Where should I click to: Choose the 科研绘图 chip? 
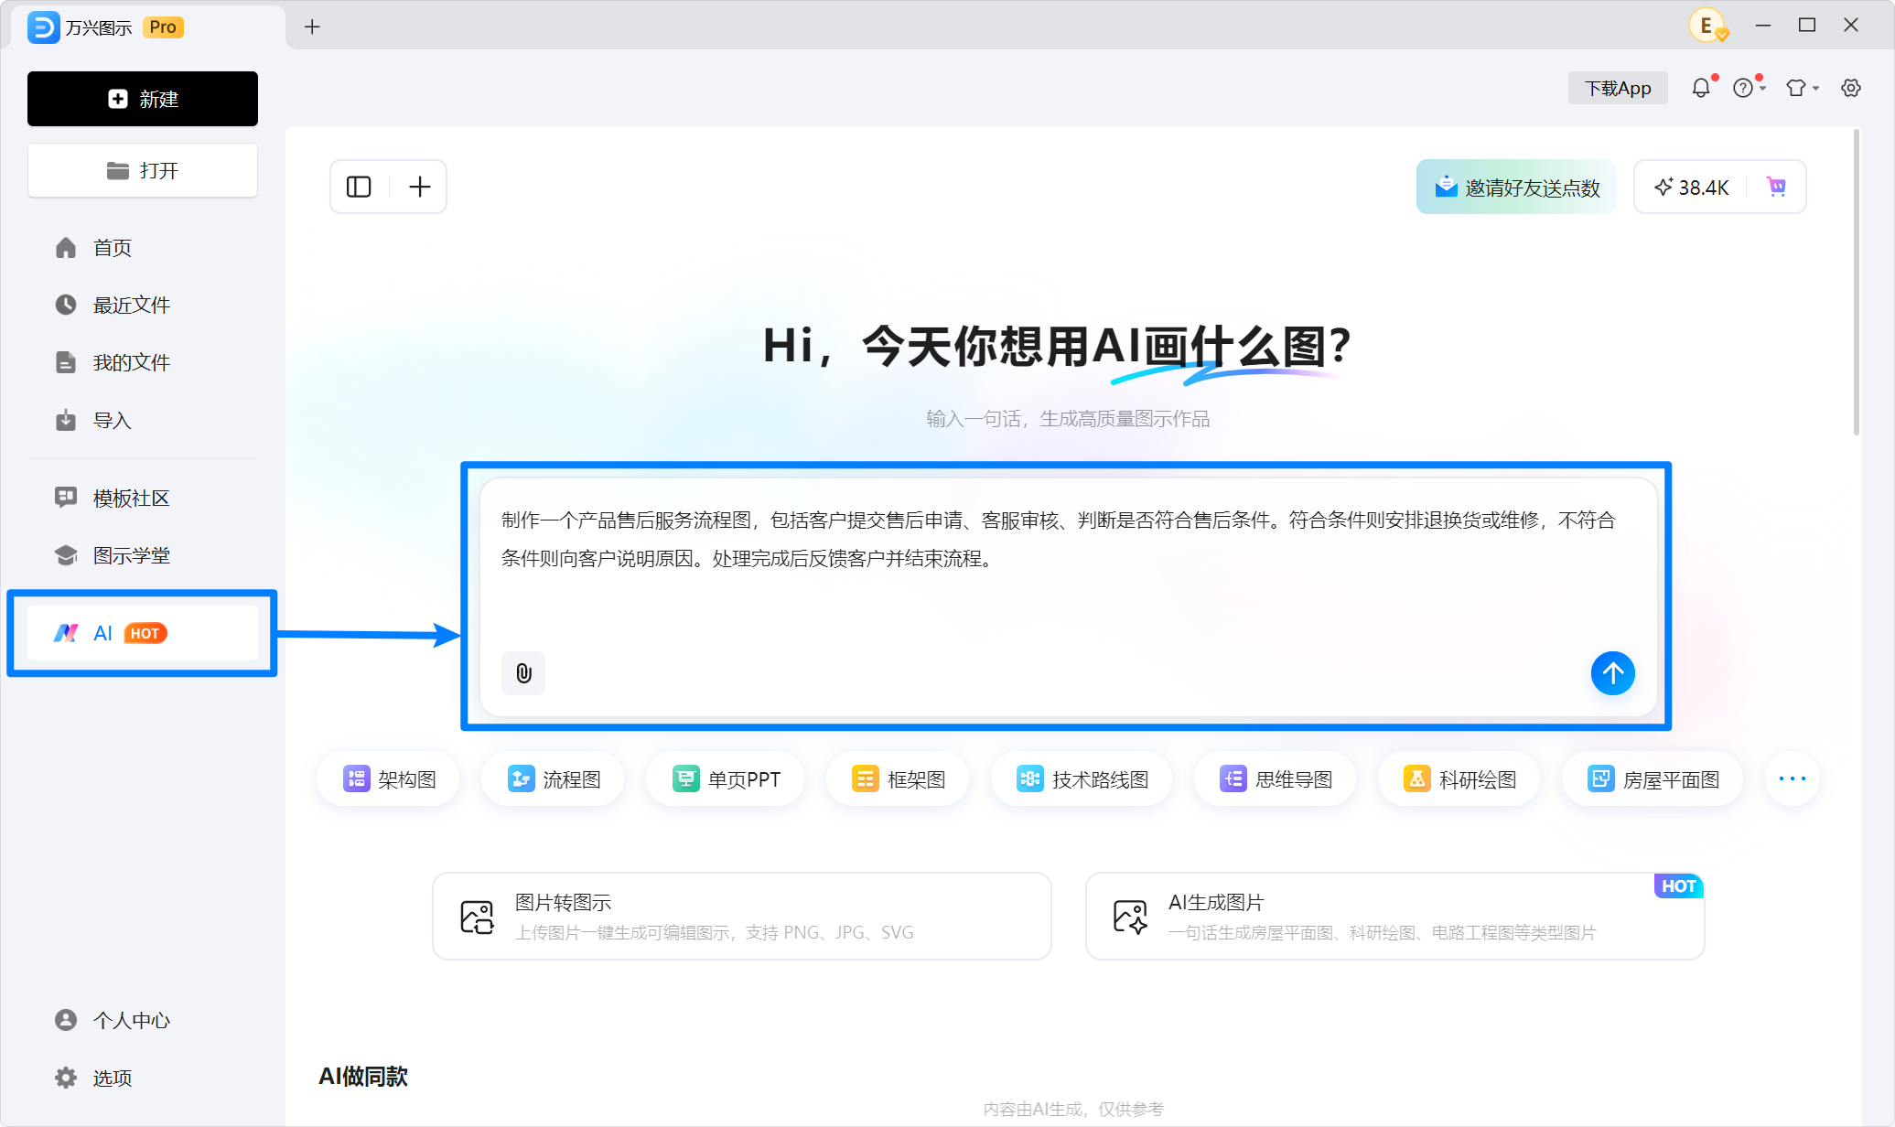point(1459,779)
